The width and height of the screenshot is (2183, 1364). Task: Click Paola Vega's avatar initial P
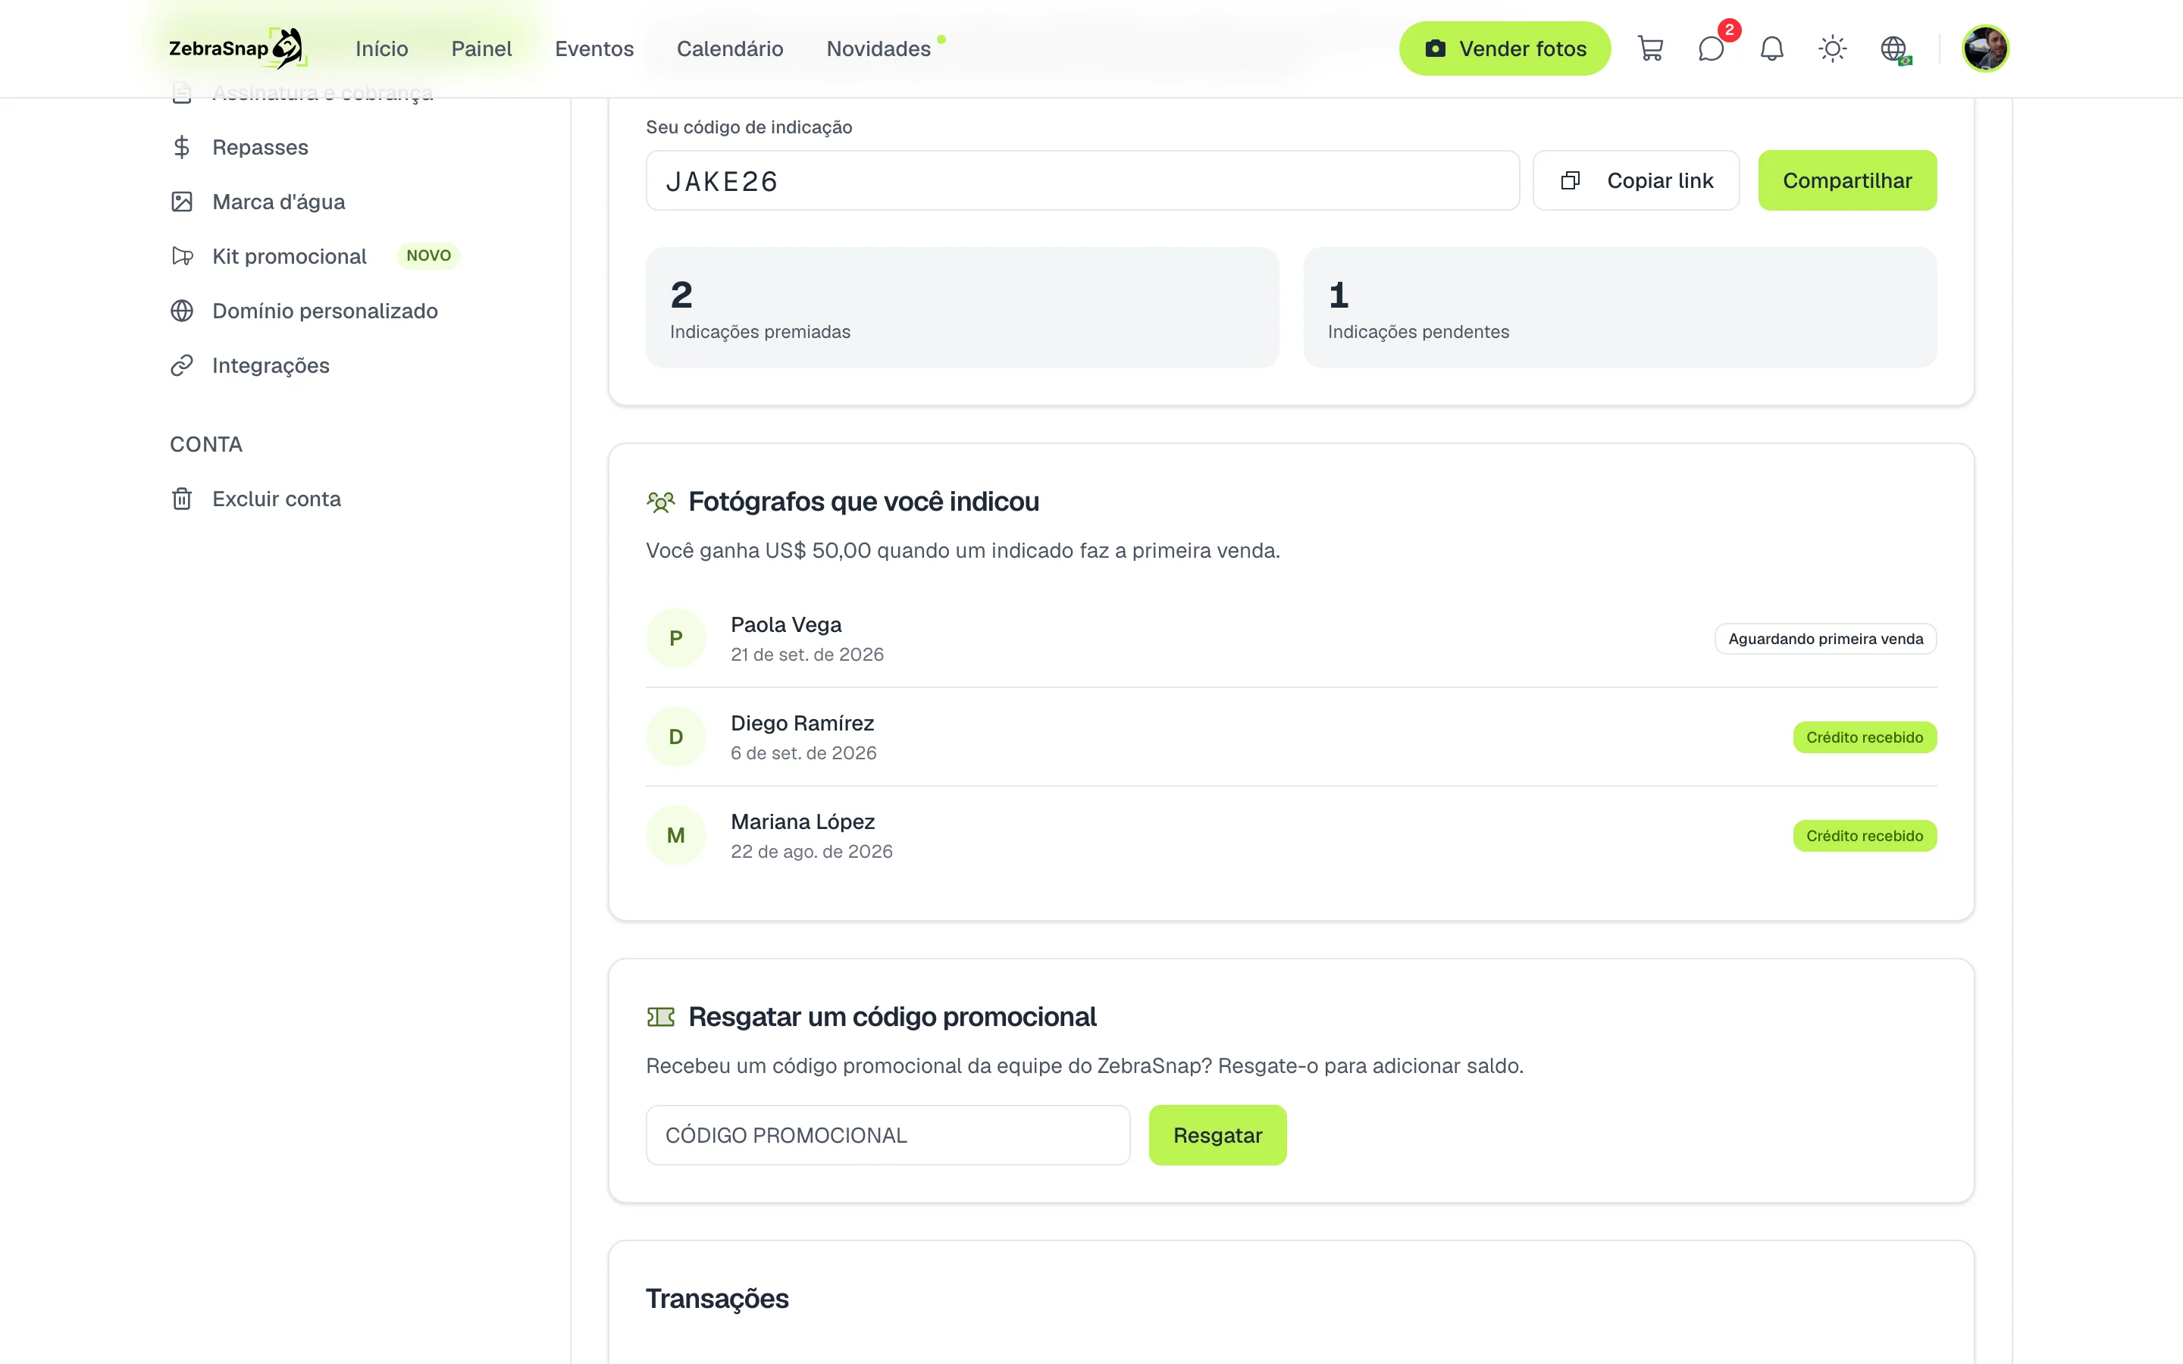(675, 639)
